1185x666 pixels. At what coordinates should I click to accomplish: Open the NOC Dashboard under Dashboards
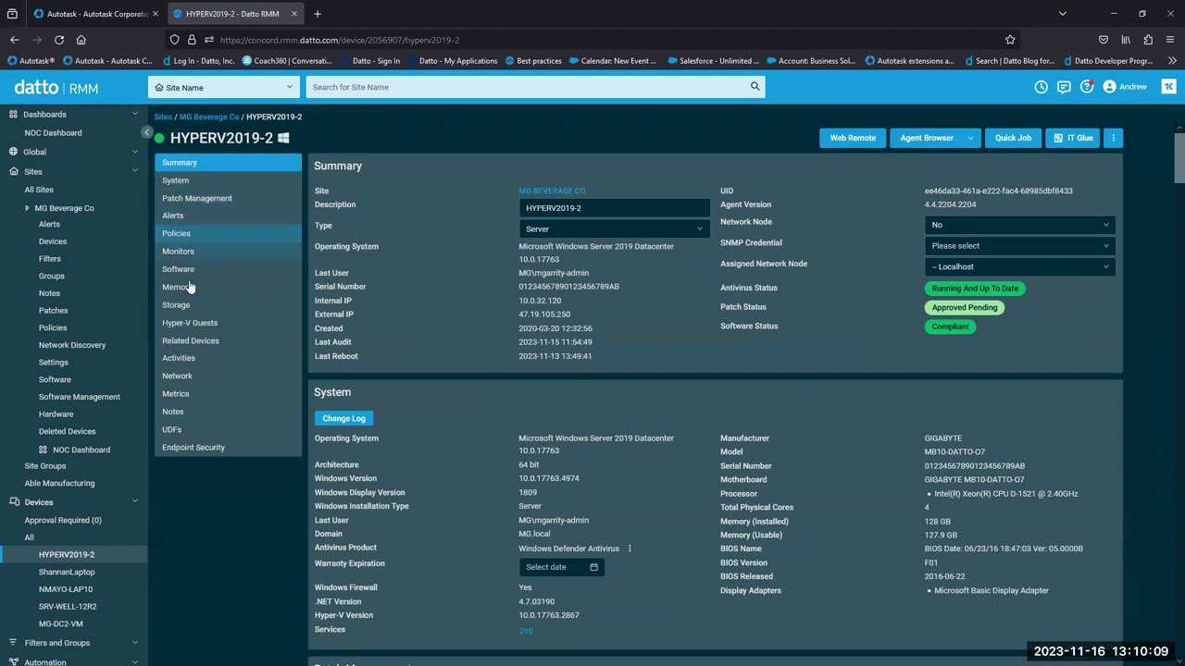pos(53,133)
